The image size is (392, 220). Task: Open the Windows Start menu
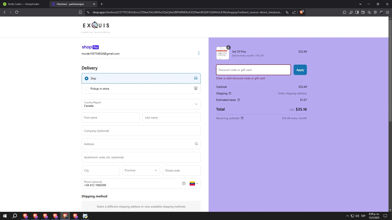coord(5,216)
